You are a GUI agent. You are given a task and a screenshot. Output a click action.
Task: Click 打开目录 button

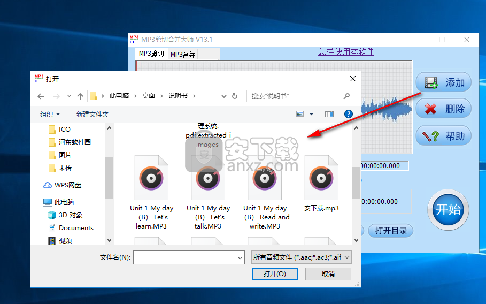391,231
